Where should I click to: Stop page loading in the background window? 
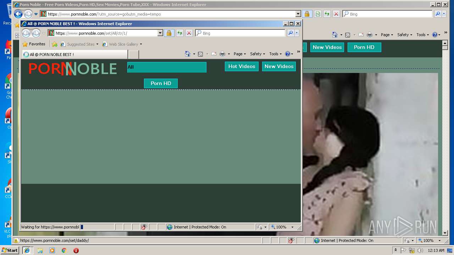coord(336,14)
